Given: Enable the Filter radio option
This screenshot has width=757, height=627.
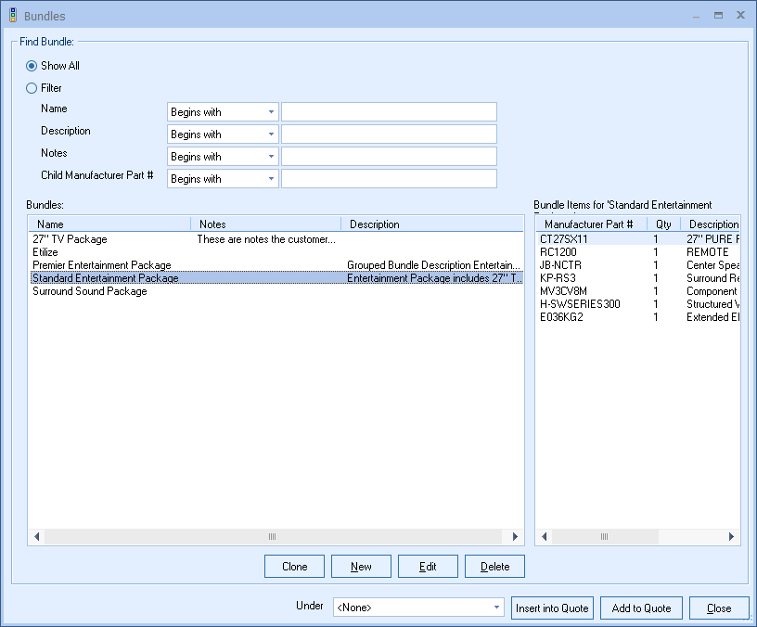Looking at the screenshot, I should [32, 88].
